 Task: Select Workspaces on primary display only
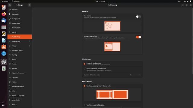pyautogui.click(x=84, y=86)
